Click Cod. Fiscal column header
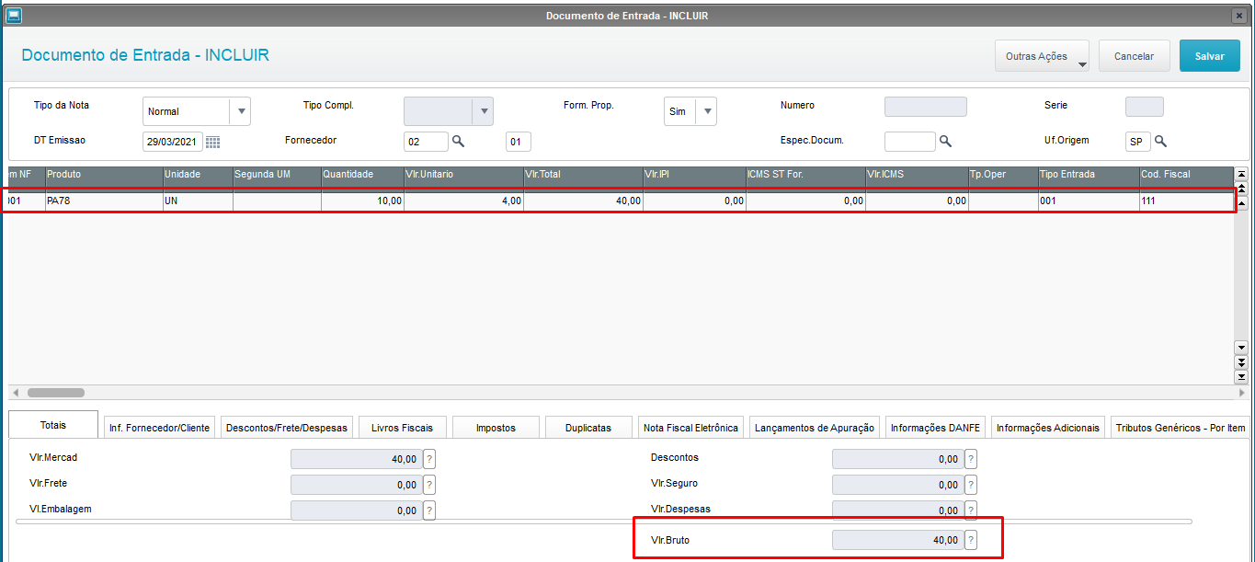Image resolution: width=1255 pixels, height=562 pixels. (x=1186, y=174)
